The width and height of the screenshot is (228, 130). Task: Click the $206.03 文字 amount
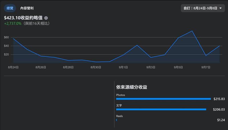click(x=219, y=109)
